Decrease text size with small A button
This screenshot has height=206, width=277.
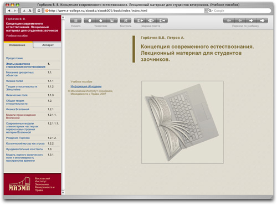(24, 11)
